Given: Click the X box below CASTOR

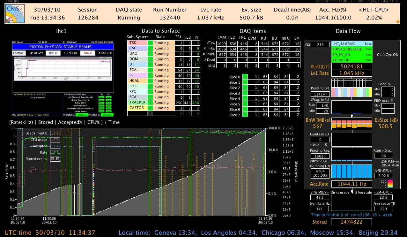Looking at the screenshot, I should click(x=150, y=113).
